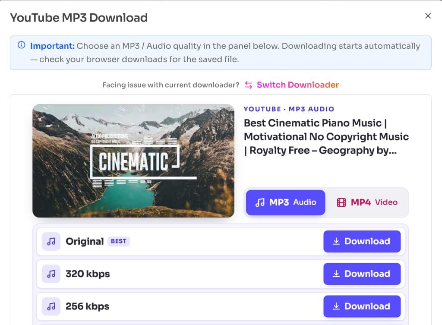Click the 'Important:' notice text
Image resolution: width=442 pixels, height=325 pixels.
52,46
